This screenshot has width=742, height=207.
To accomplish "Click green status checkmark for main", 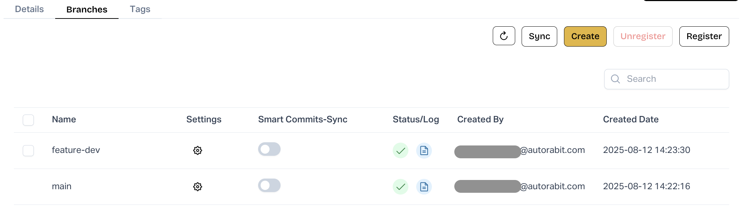I will [x=401, y=187].
